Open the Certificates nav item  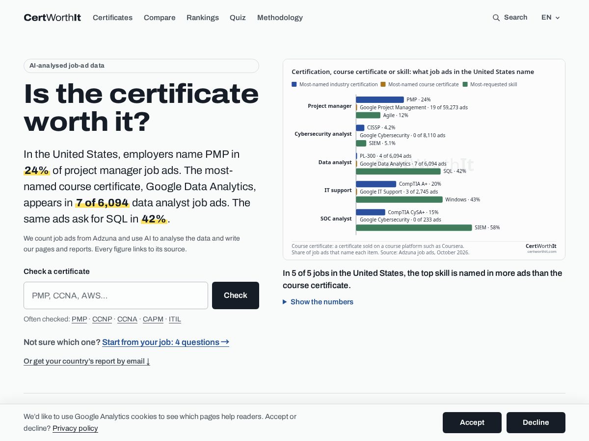coord(112,18)
